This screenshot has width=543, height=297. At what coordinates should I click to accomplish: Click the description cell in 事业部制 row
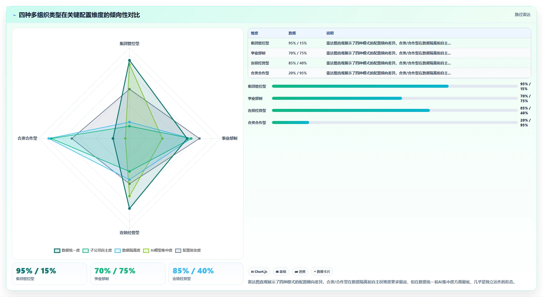tap(388, 53)
